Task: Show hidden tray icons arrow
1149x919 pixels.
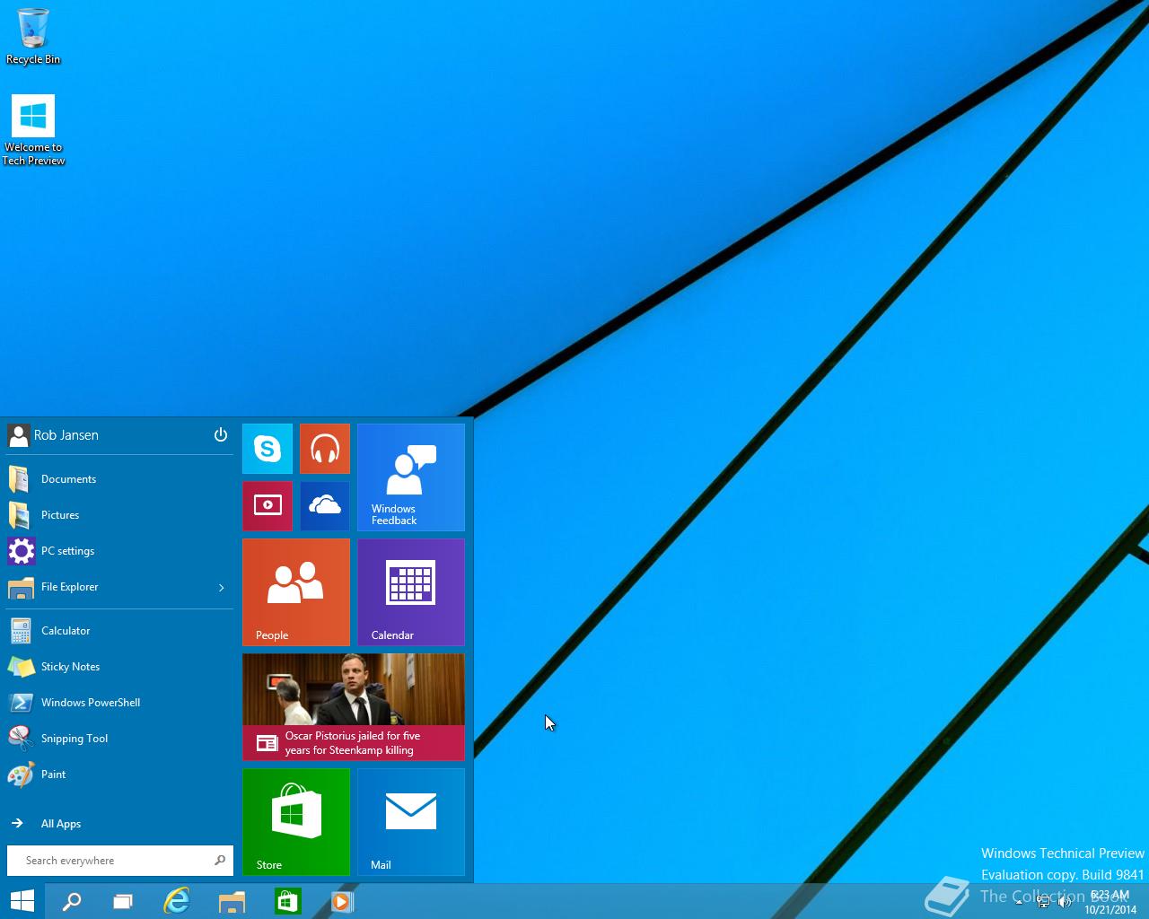Action: pyautogui.click(x=1019, y=903)
